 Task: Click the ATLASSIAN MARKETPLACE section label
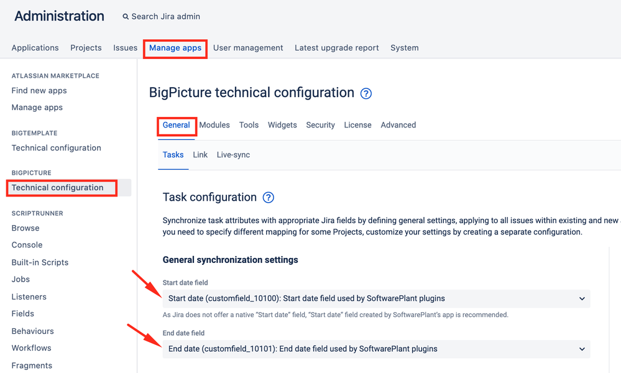point(55,76)
